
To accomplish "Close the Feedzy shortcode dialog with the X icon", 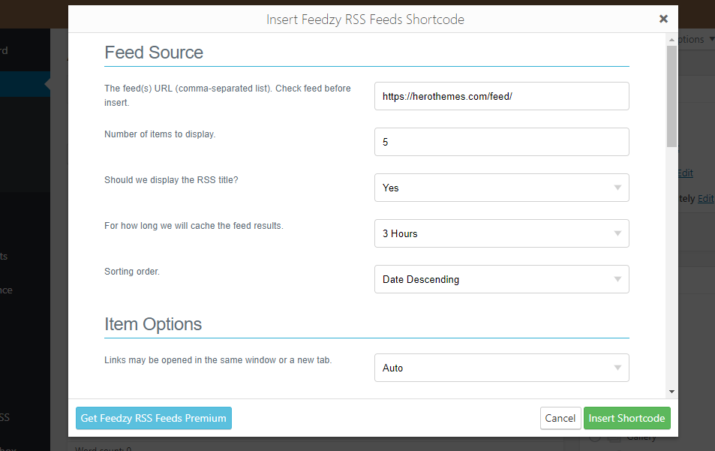I will (x=663, y=19).
